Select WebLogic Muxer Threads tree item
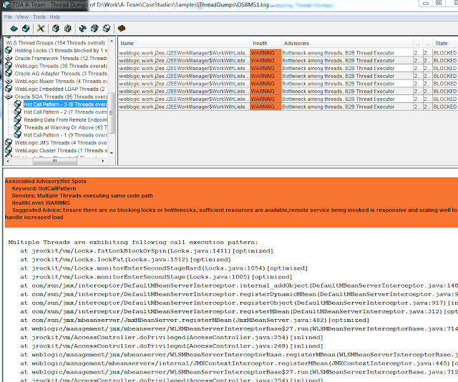 coord(61,81)
